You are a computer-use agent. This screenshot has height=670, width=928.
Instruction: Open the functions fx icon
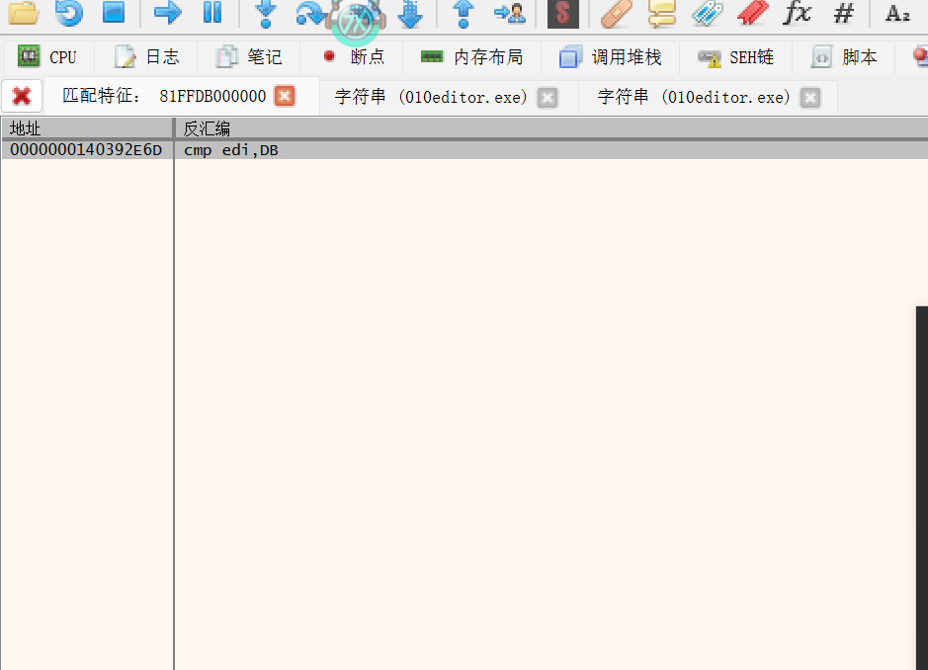797,13
